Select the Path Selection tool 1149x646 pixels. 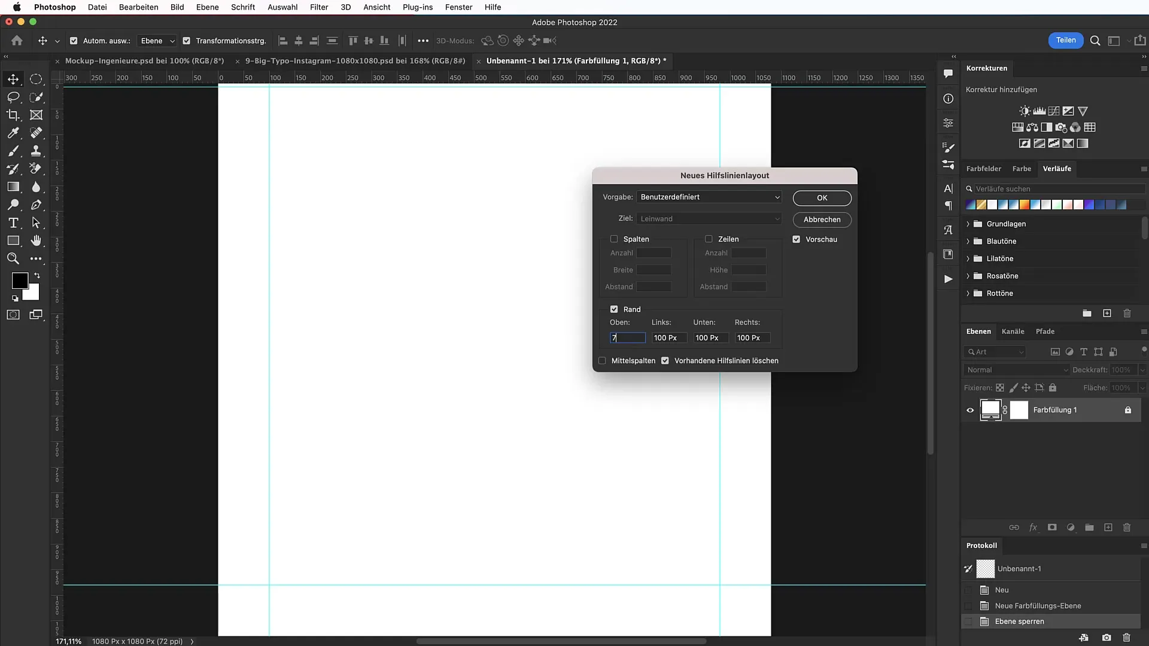coord(36,223)
